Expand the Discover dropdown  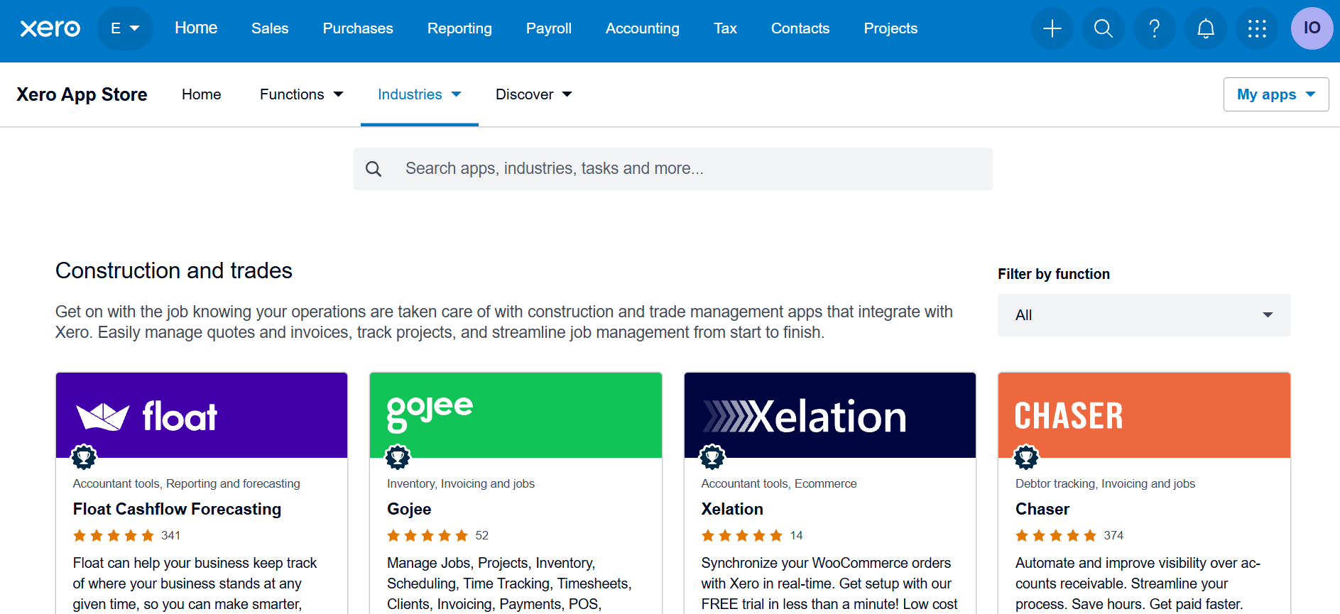[533, 94]
